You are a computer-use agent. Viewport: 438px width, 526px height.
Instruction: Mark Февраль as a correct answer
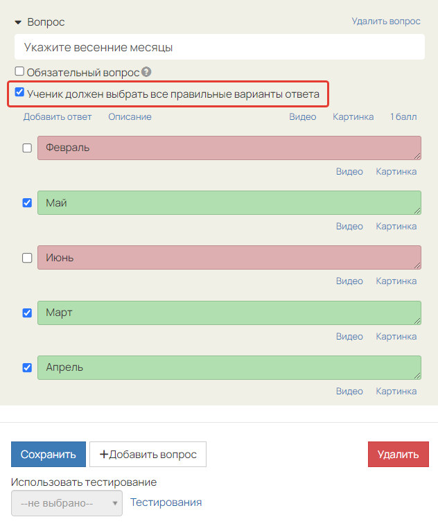click(x=27, y=148)
